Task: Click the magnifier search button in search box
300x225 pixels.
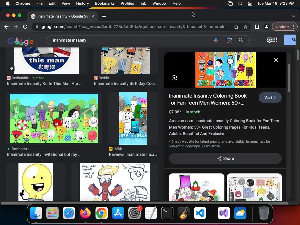Action: pos(241,40)
